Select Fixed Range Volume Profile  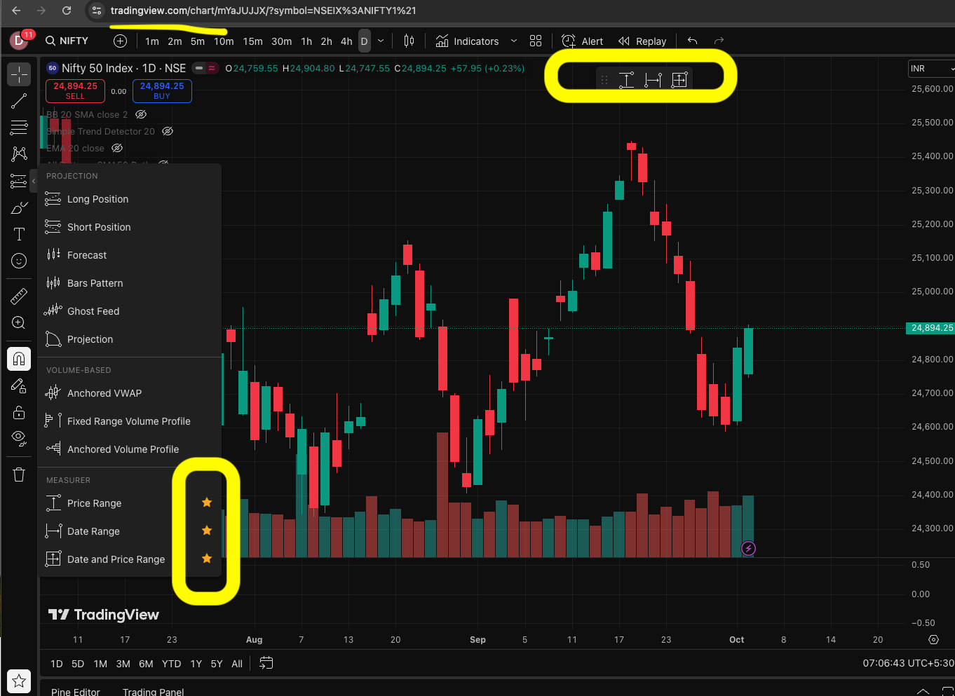pos(130,421)
